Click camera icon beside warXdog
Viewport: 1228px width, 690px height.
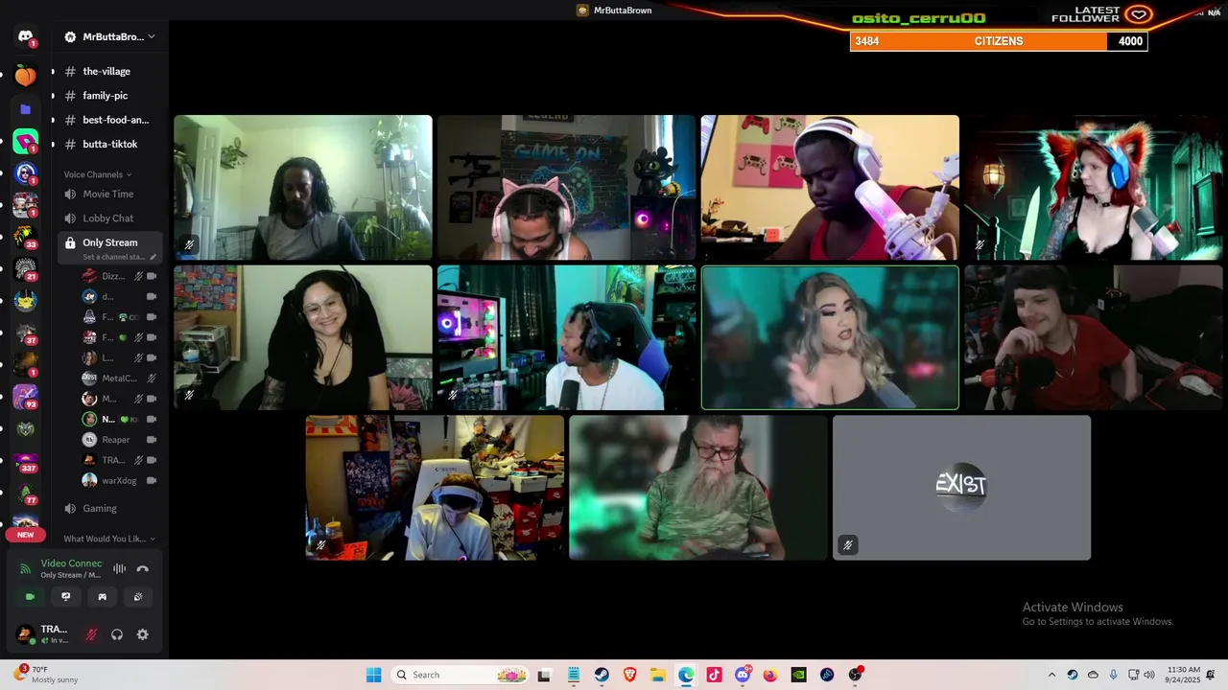pyautogui.click(x=152, y=480)
